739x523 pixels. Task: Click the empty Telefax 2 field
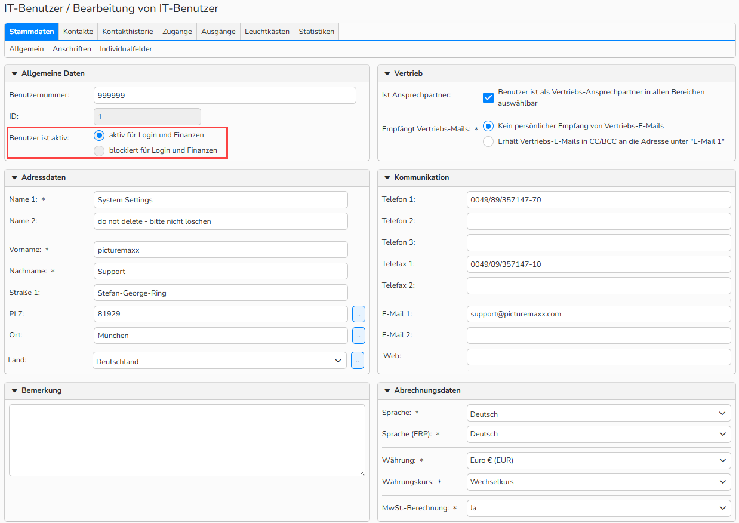(599, 285)
